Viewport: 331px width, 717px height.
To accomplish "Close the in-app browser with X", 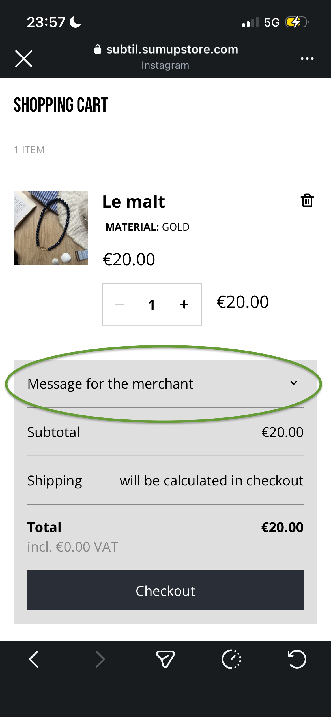I will point(24,59).
